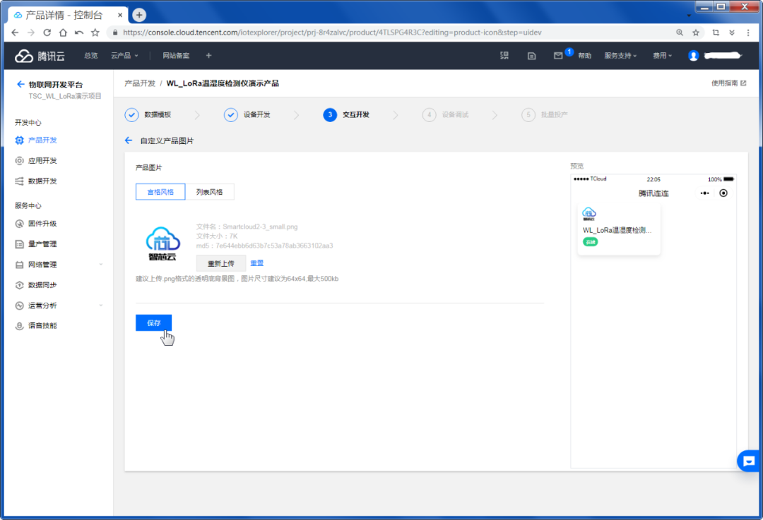This screenshot has height=520, width=763.
Task: Click the 在线 status badge in preview
Action: 590,242
